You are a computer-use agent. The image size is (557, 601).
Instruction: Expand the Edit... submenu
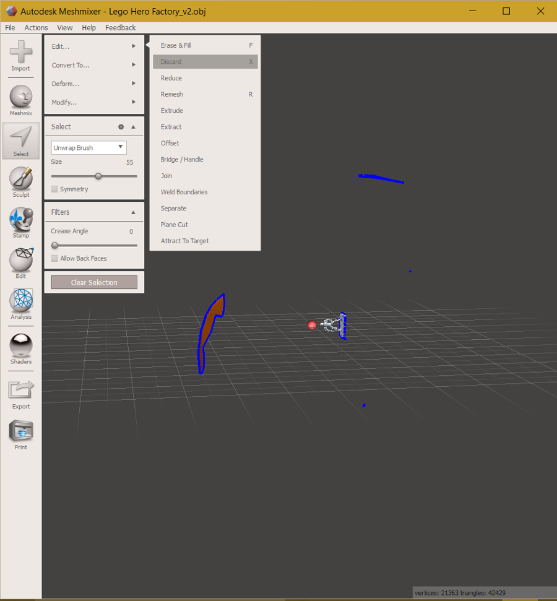94,46
